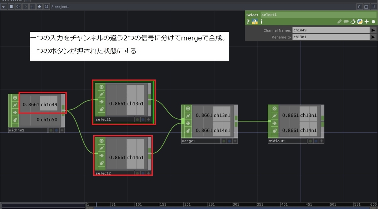Viewport: 378px width, 209px height.
Task: Maximize the pane with the window icon
Action: point(366,7)
